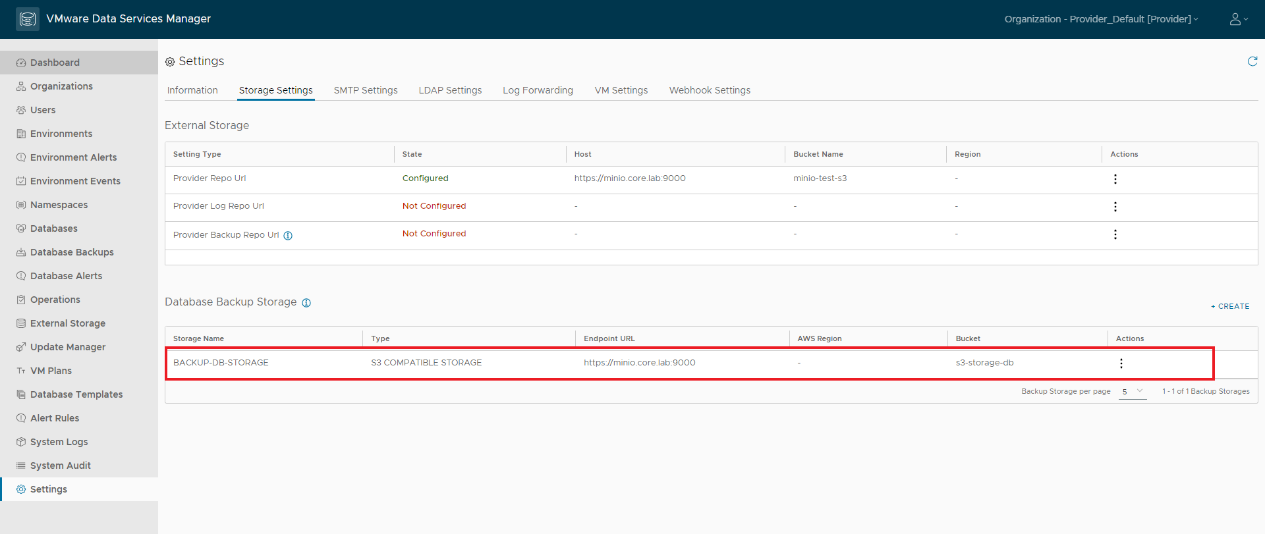The width and height of the screenshot is (1265, 534).
Task: Click the Database Backups sidebar icon
Action: pos(21,252)
